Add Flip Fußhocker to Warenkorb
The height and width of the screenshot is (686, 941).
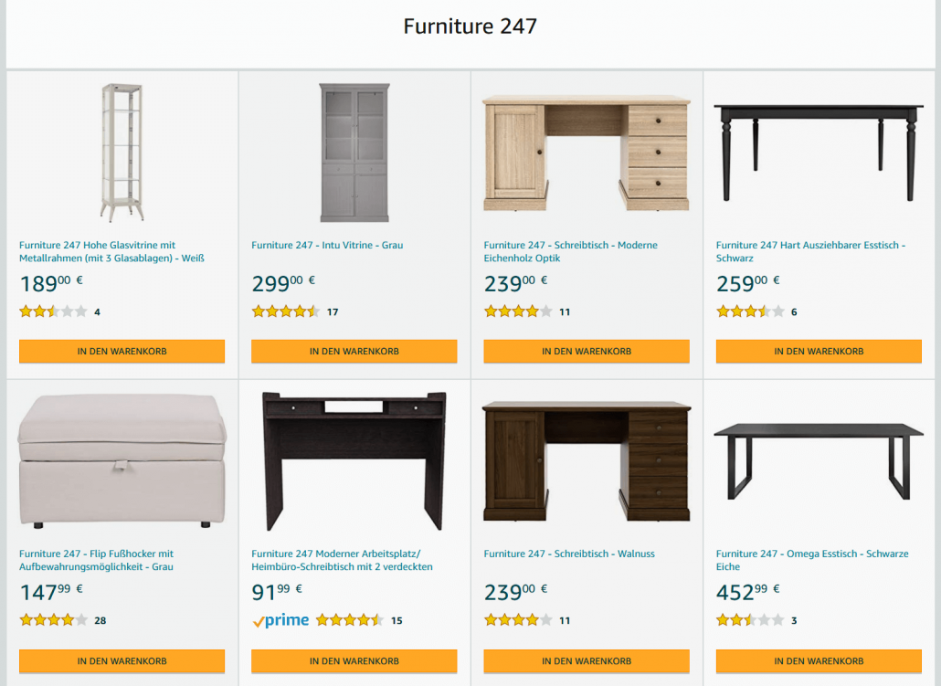[122, 660]
